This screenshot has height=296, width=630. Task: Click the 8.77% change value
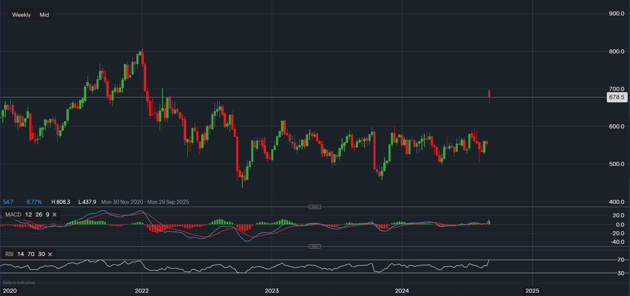click(34, 202)
